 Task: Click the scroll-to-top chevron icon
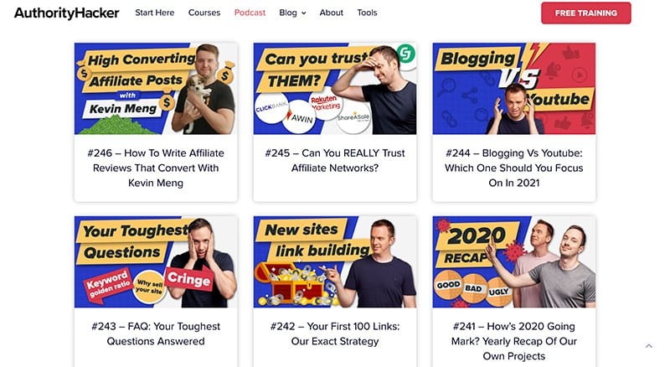tap(648, 346)
